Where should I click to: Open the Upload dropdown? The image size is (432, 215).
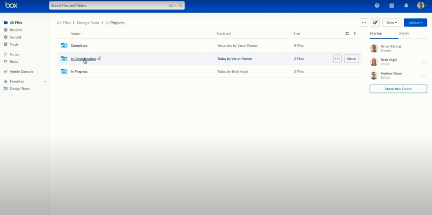click(415, 23)
